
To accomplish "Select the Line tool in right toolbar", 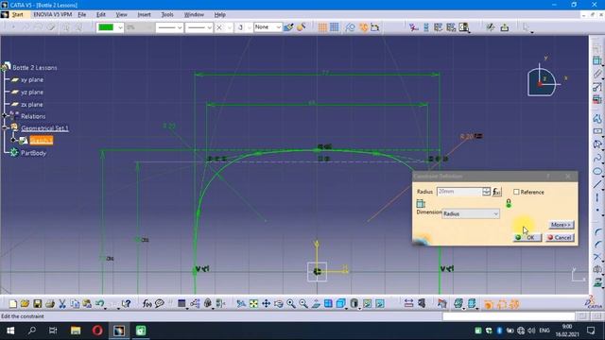I will [597, 184].
